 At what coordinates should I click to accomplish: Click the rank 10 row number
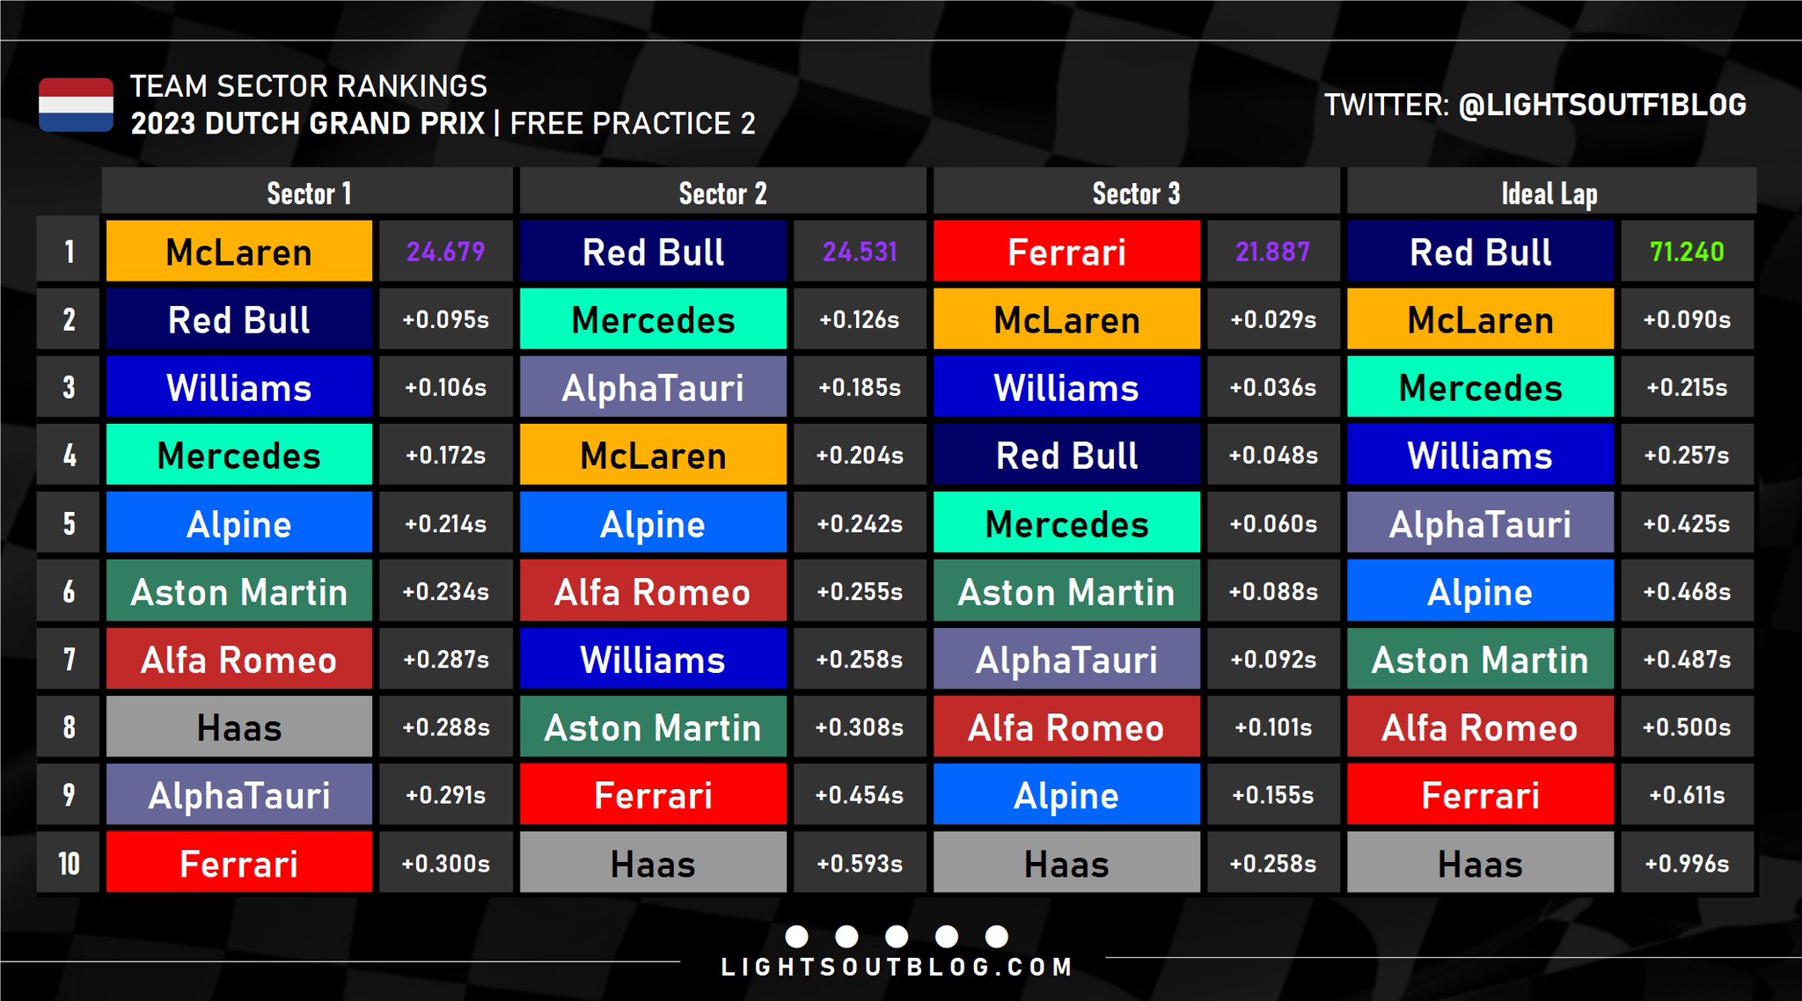pyautogui.click(x=69, y=863)
